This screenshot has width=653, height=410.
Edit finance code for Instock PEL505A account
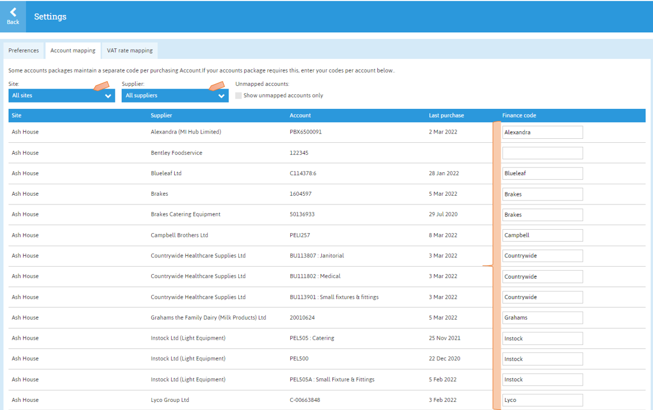click(x=542, y=379)
